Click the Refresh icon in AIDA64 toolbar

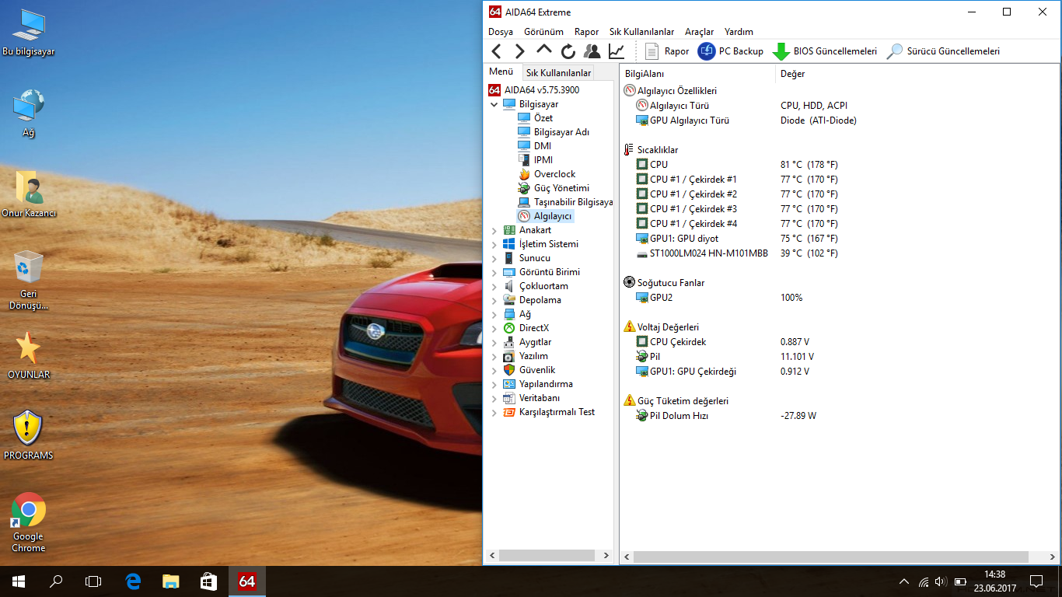(568, 51)
